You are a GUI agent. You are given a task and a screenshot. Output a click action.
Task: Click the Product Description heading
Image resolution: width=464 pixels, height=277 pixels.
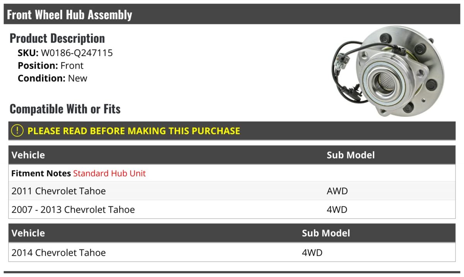click(57, 38)
